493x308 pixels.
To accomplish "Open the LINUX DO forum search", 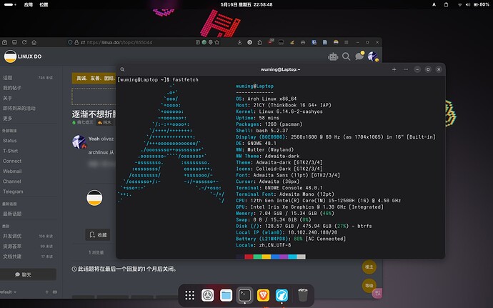I will 346,56.
